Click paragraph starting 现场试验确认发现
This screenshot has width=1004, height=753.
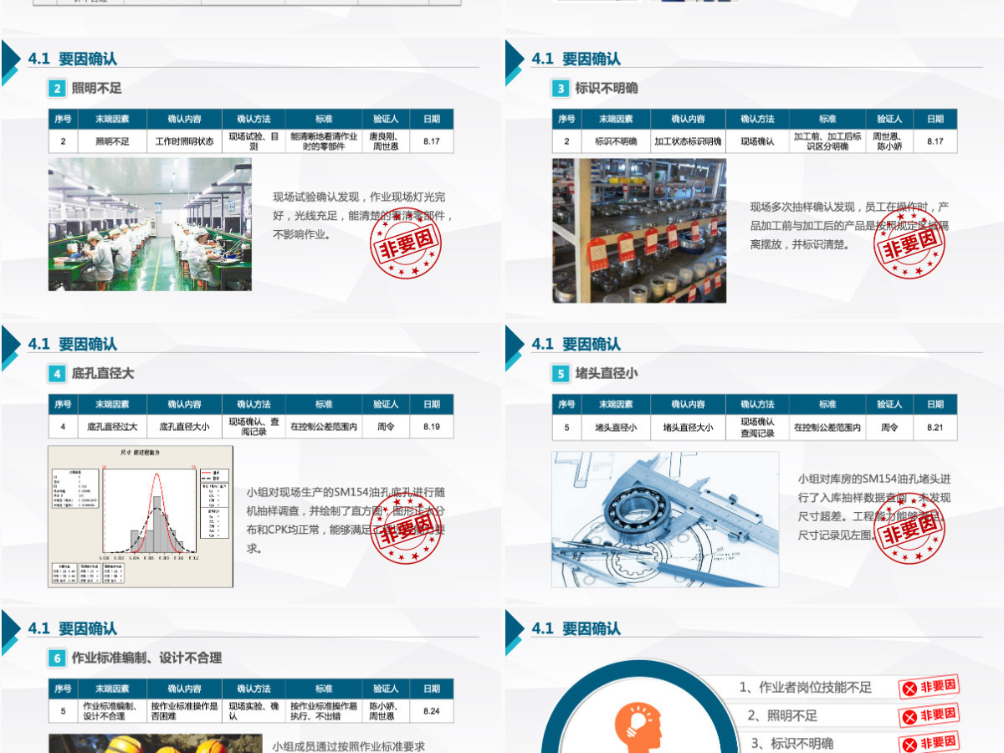[x=363, y=216]
